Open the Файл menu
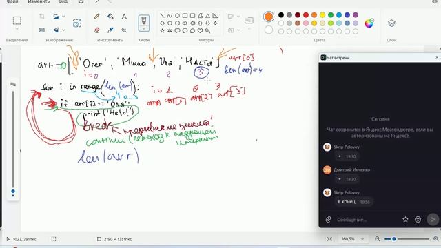Image resolution: width=441 pixels, height=248 pixels. 12,1
